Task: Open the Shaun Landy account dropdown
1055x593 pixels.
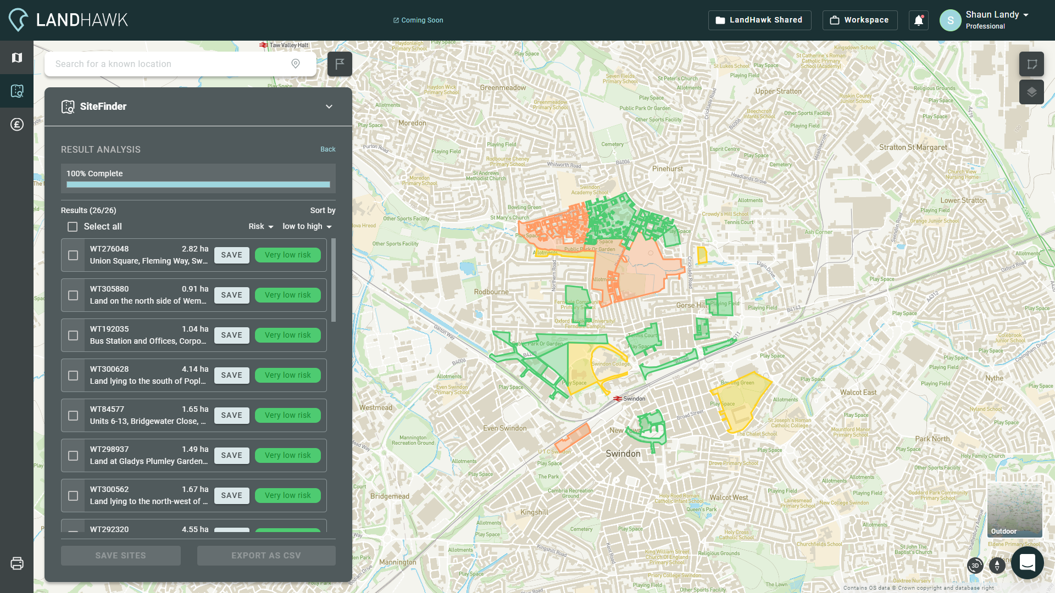Action: (997, 15)
